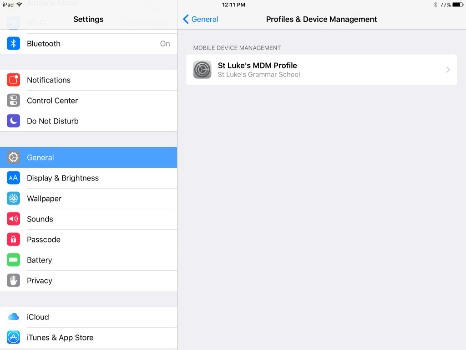This screenshot has width=466, height=350.
Task: Tap the MDM profile gear icon
Action: [202, 70]
